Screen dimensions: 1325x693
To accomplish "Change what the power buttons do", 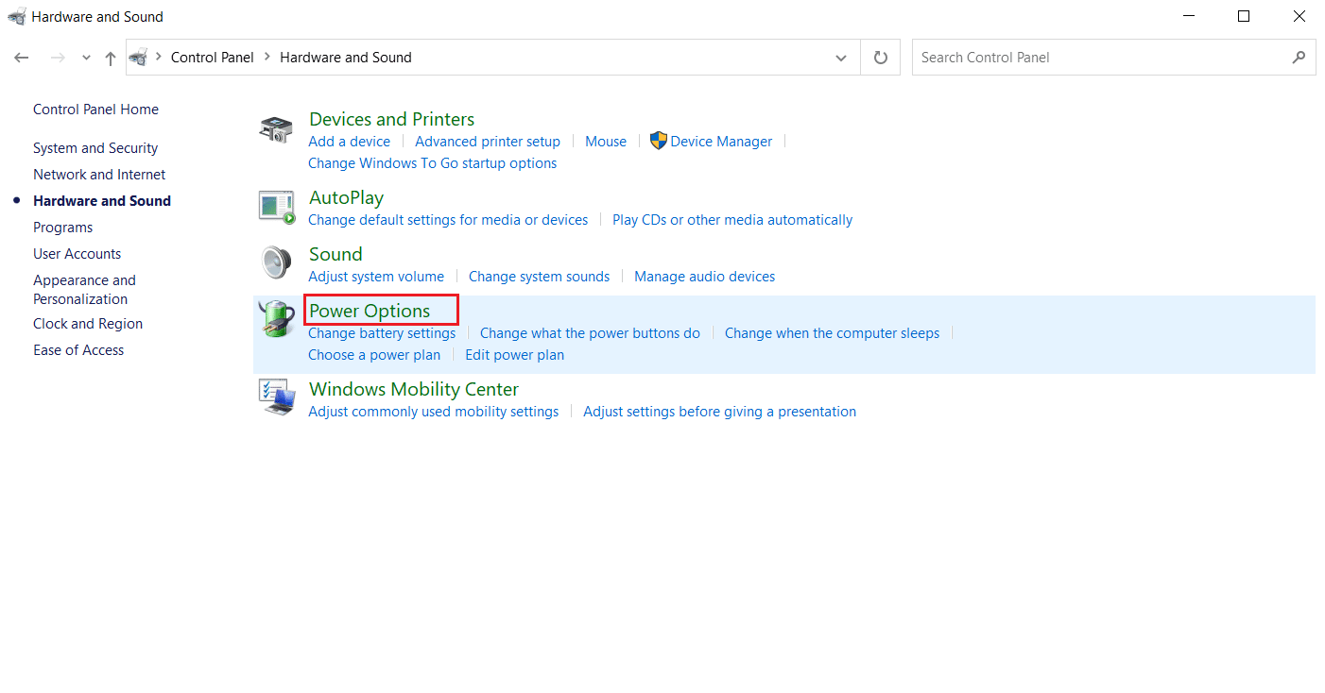I will pyautogui.click(x=590, y=333).
